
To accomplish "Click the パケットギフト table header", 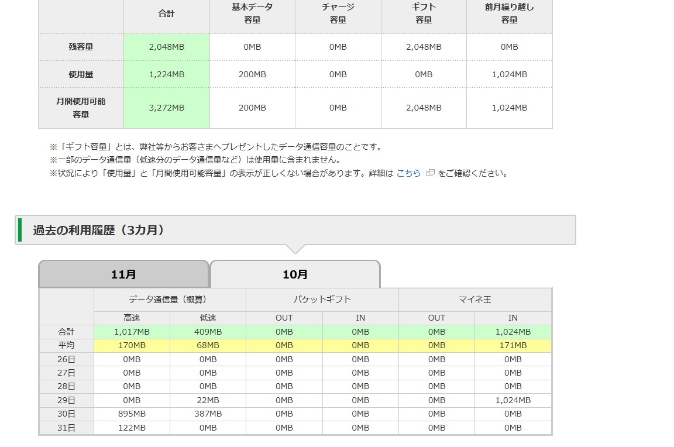I will tap(322, 300).
